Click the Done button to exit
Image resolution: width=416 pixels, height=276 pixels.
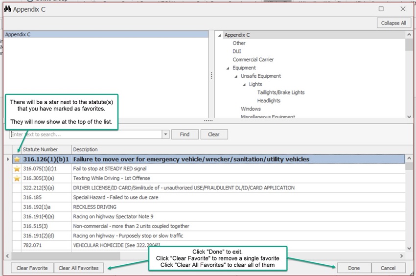click(353, 268)
